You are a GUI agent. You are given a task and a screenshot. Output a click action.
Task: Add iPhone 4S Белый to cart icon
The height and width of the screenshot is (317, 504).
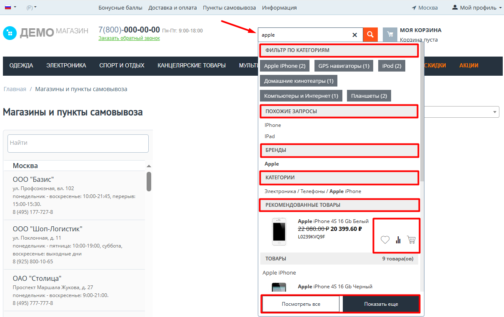pos(412,240)
